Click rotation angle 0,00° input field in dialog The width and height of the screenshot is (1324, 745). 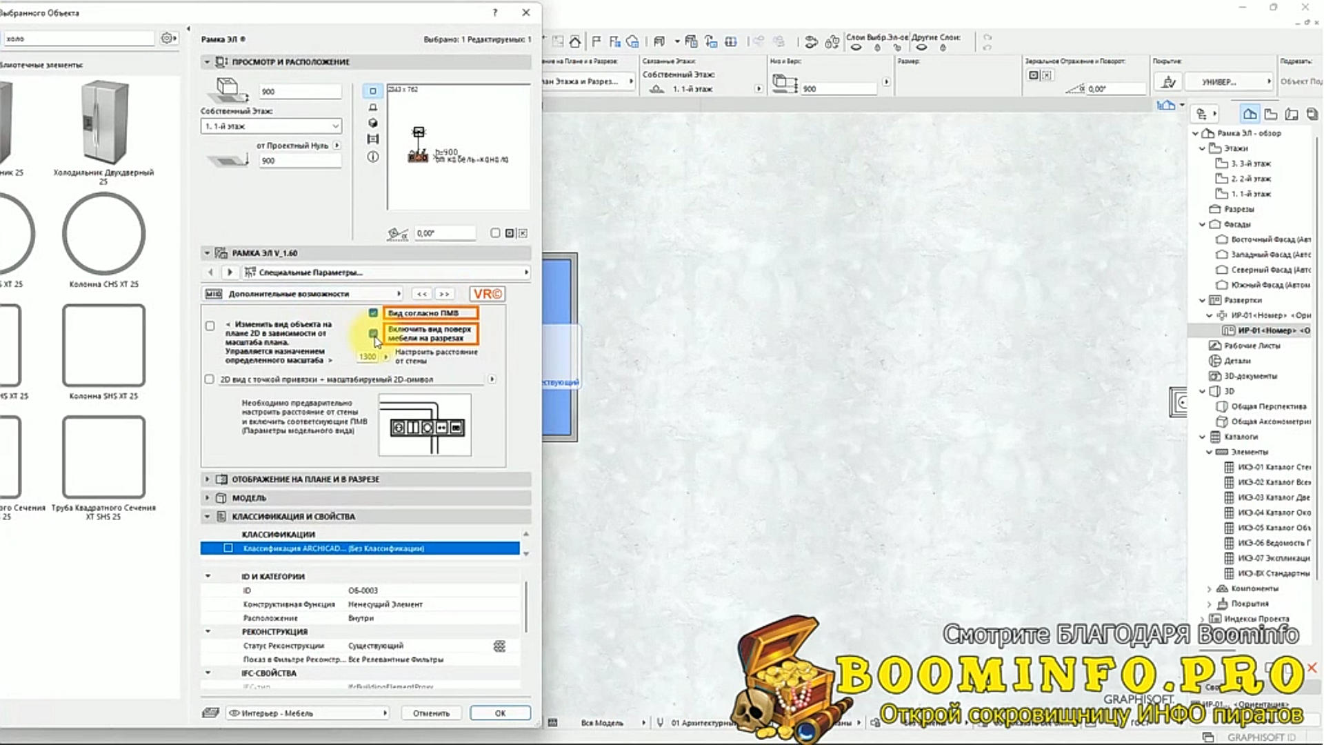point(445,233)
